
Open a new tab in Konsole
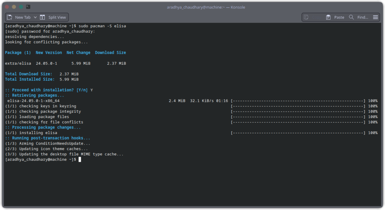19,17
